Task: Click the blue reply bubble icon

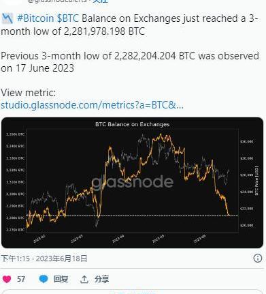Action: pyautogui.click(x=44, y=279)
